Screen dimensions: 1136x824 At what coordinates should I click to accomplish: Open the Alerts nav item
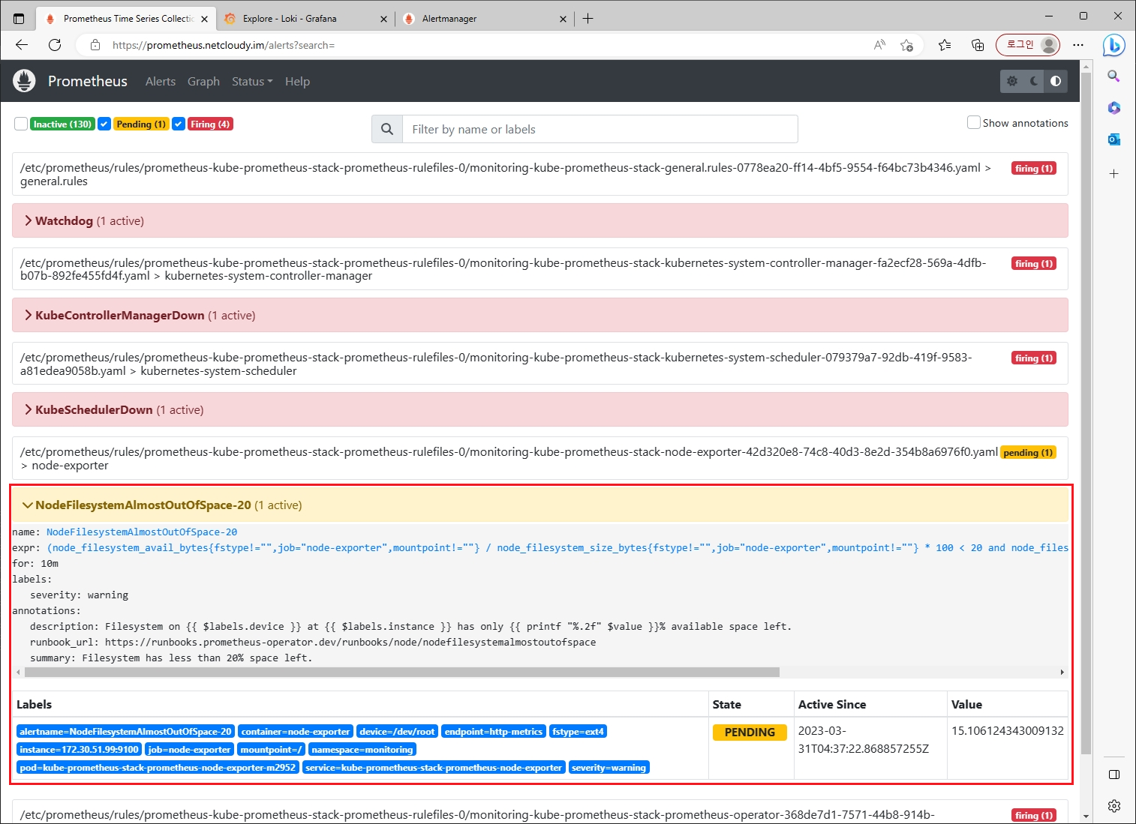(161, 81)
